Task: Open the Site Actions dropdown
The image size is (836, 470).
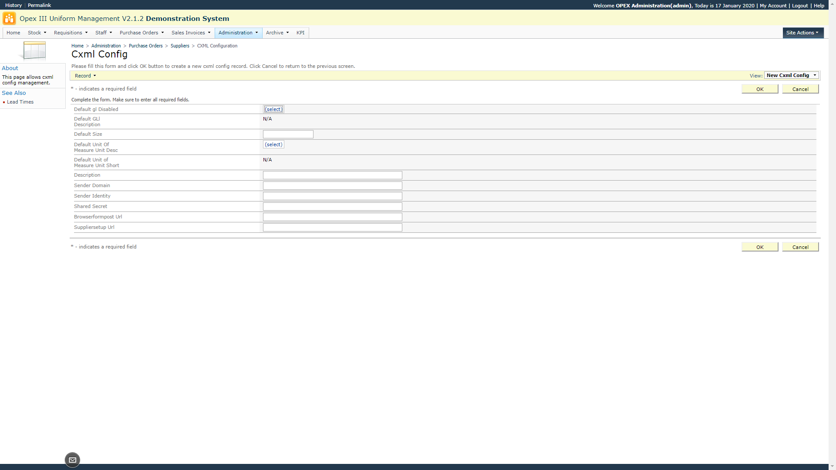Action: 802,33
